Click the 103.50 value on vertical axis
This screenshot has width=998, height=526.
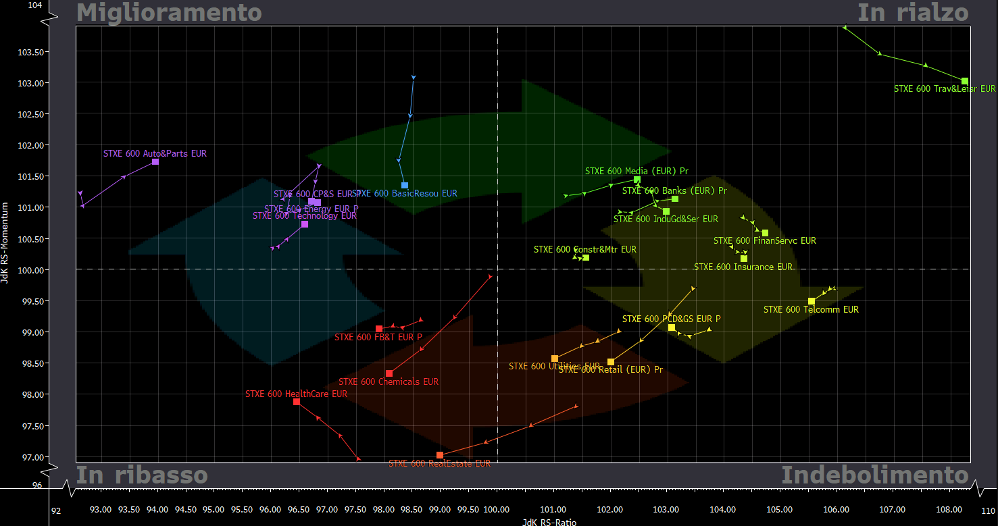[32, 52]
